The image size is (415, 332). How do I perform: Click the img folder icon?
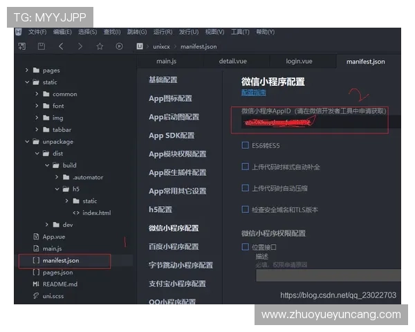pyautogui.click(x=46, y=118)
